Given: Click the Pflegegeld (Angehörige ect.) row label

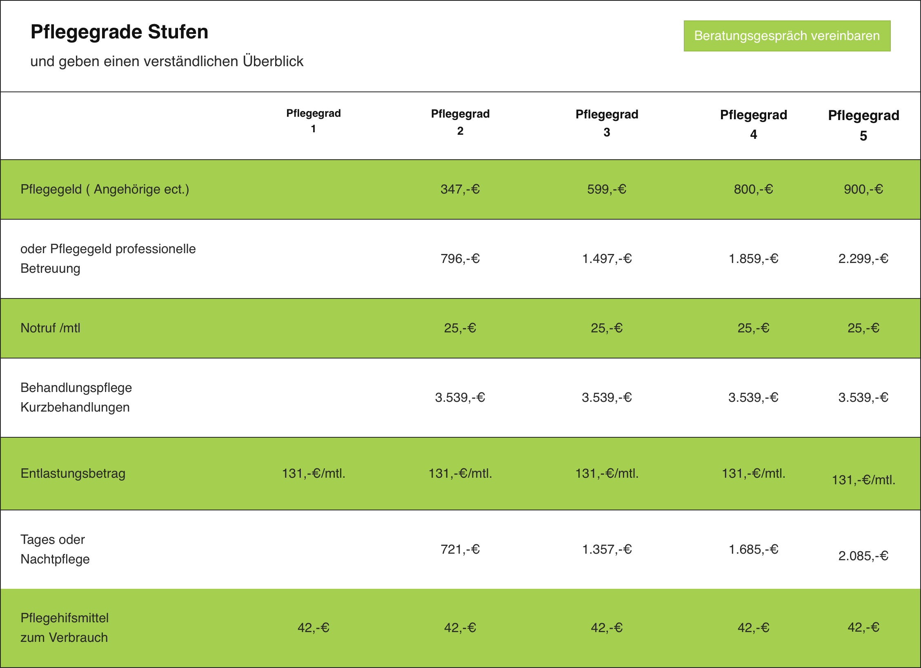Looking at the screenshot, I should click(105, 189).
